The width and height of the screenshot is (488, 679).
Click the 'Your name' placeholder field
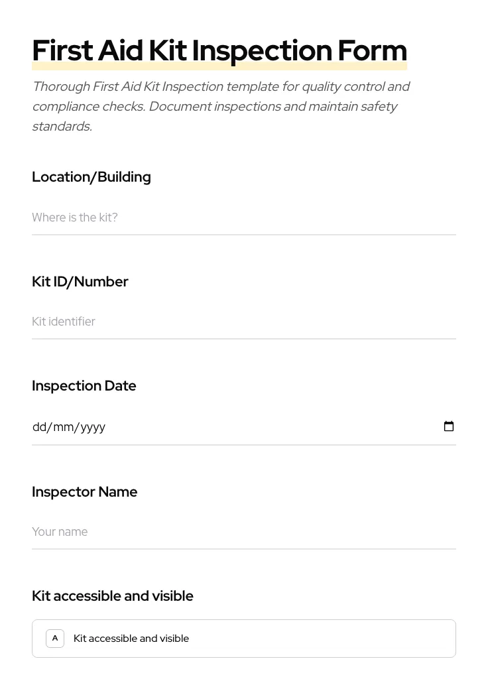60,532
